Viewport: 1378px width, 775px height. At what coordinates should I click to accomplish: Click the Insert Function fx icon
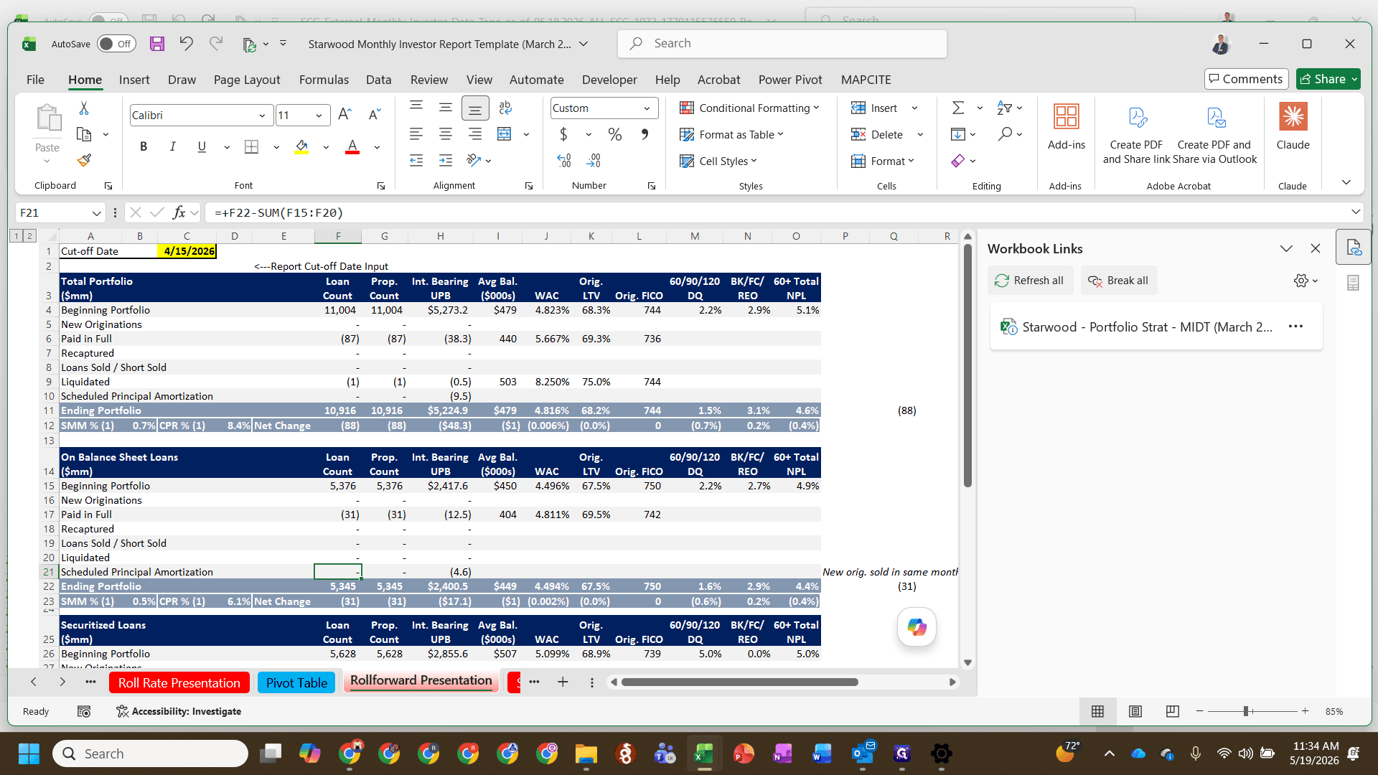point(179,212)
